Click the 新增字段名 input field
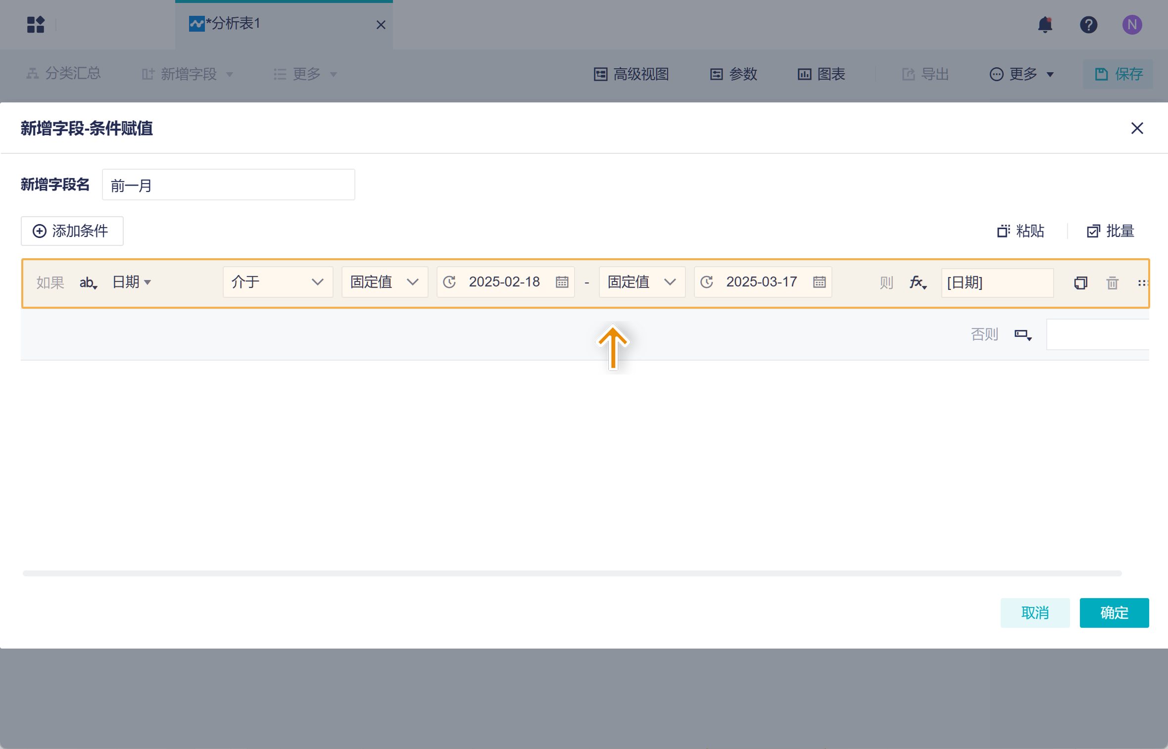 pyautogui.click(x=228, y=185)
